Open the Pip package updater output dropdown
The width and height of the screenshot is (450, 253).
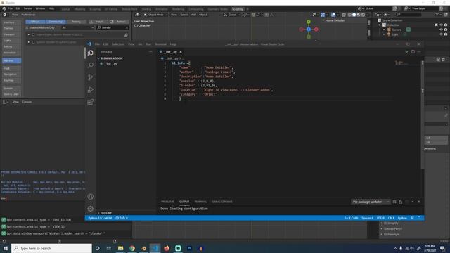(371, 202)
